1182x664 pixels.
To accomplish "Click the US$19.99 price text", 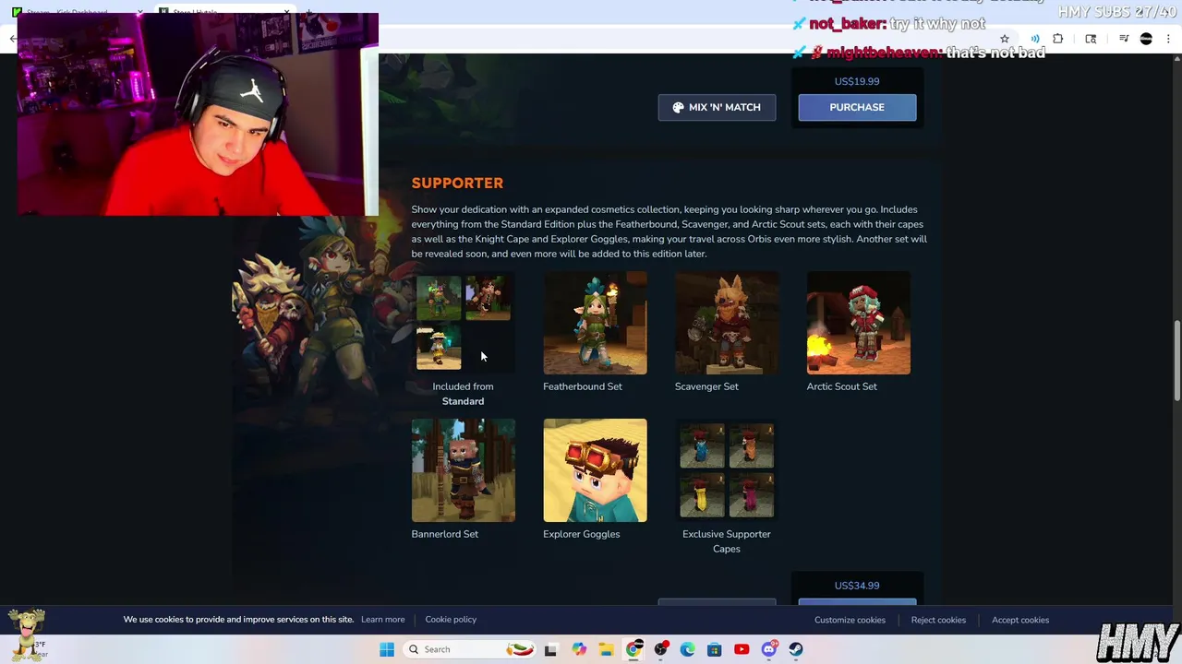I will 857,81.
